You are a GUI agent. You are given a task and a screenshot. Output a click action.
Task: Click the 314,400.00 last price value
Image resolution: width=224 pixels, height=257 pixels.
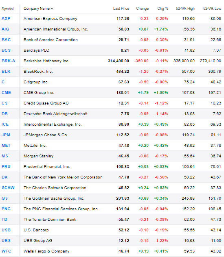(x=119, y=61)
